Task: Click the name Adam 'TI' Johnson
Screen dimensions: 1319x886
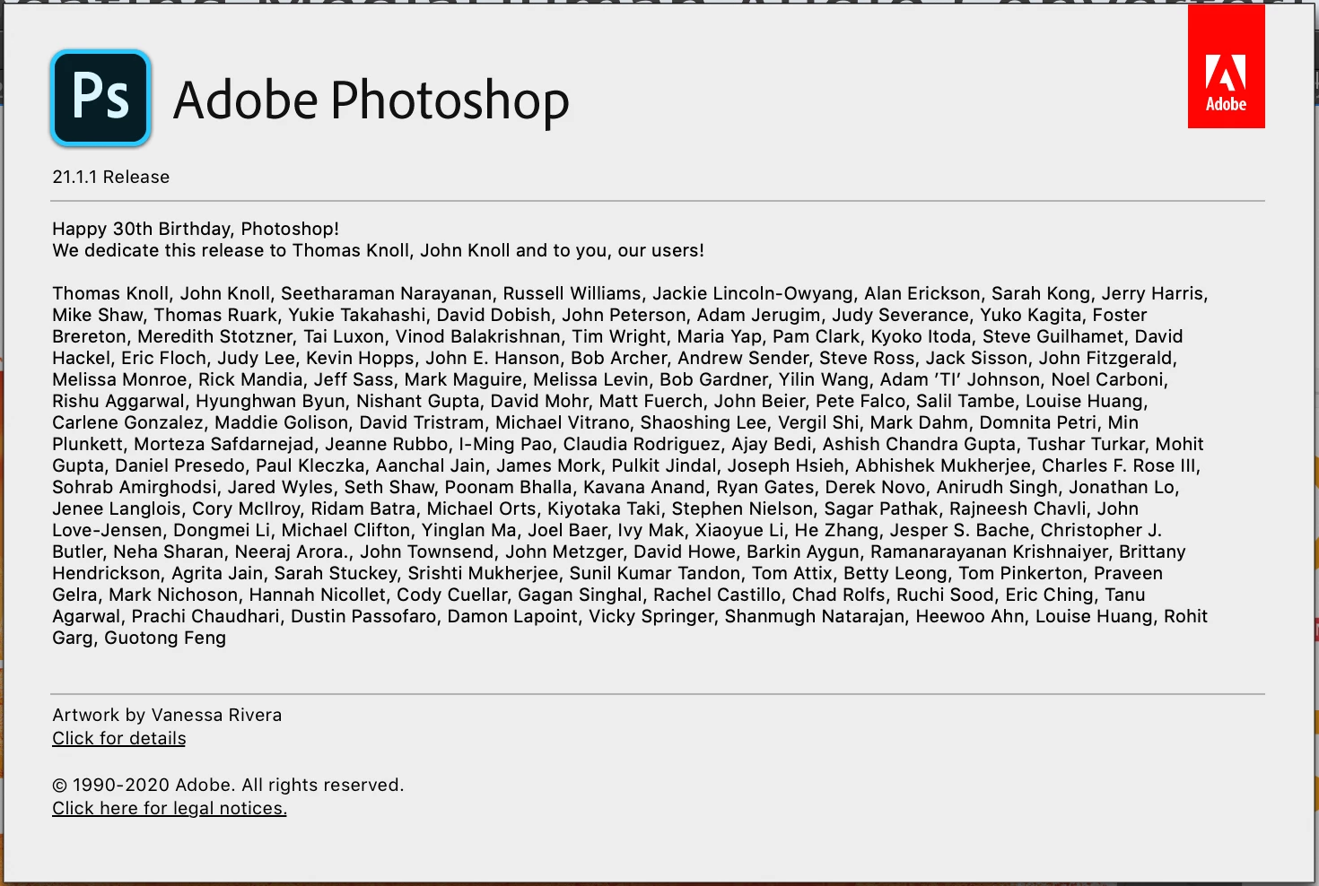Action: 959,379
